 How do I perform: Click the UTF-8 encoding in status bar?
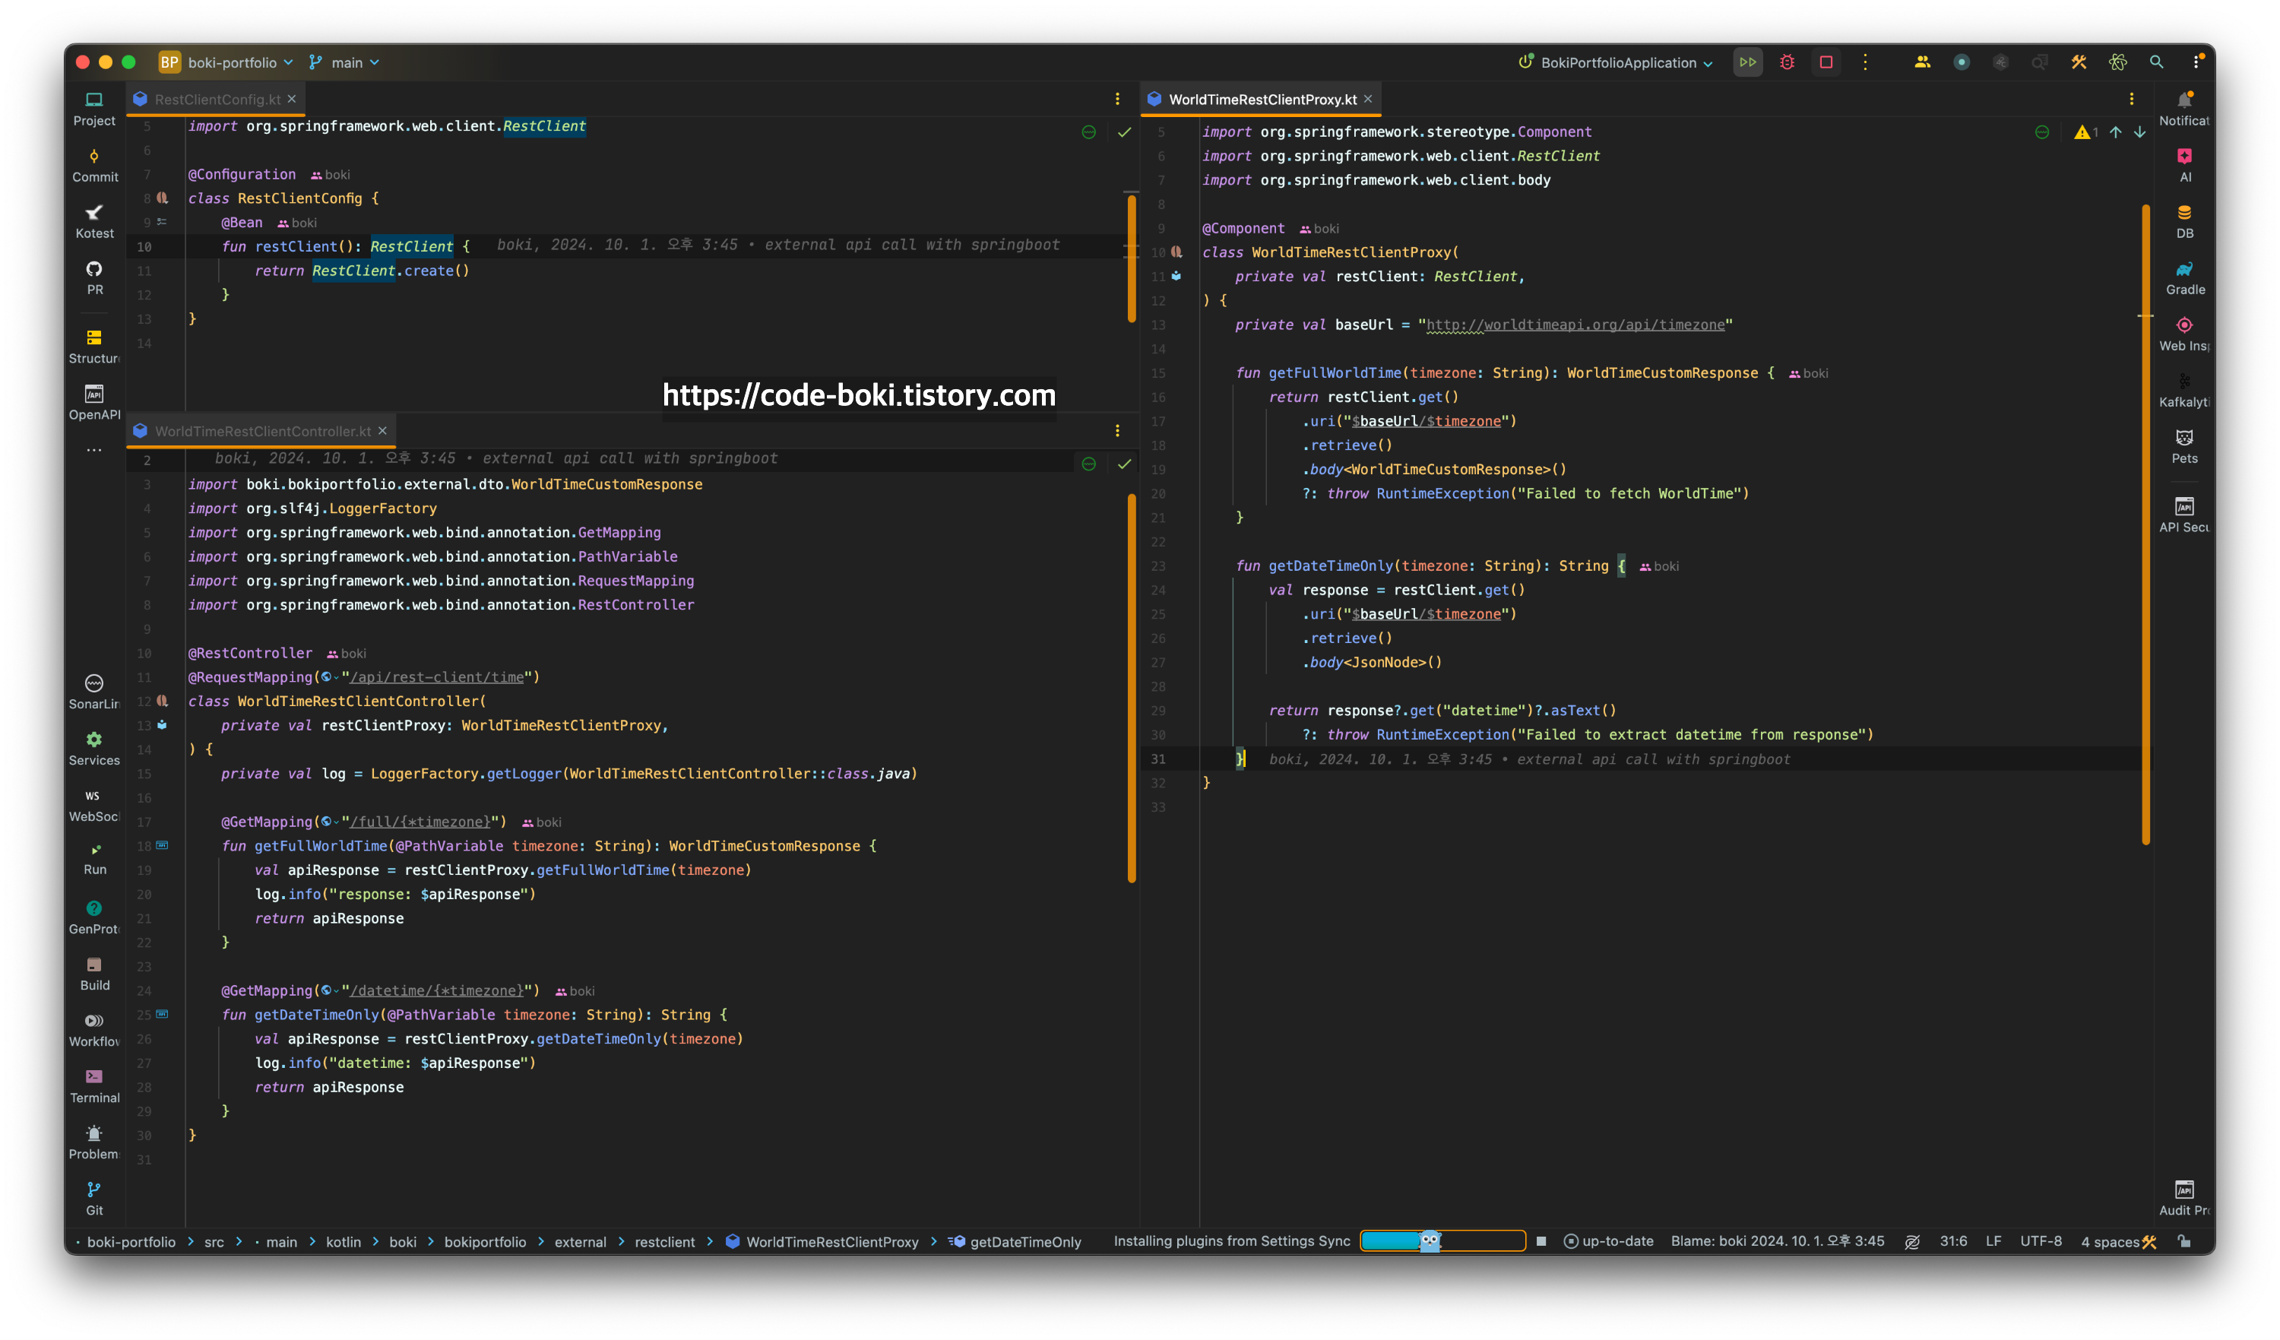point(2041,1241)
